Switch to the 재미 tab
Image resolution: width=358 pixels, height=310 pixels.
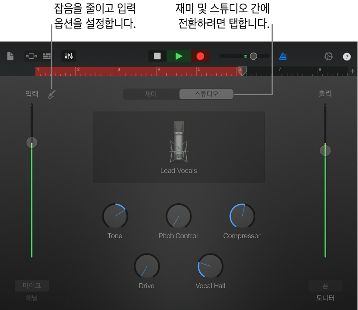click(x=151, y=94)
